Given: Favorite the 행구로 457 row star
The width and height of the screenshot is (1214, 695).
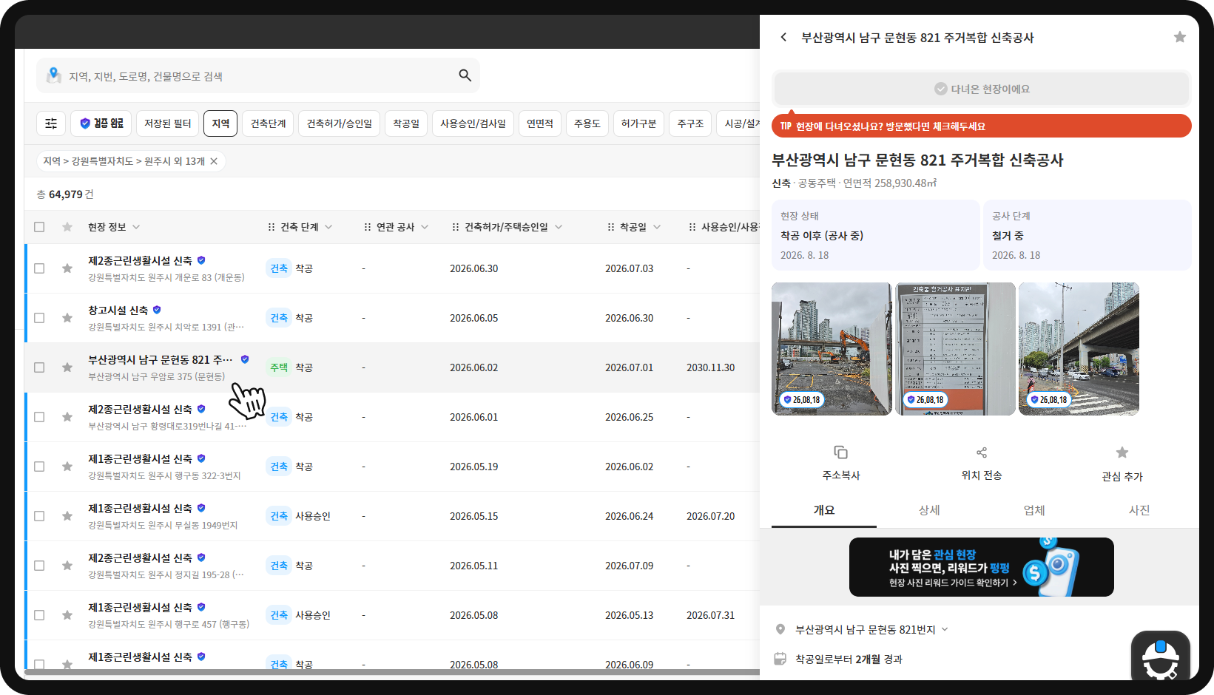Looking at the screenshot, I should click(67, 615).
